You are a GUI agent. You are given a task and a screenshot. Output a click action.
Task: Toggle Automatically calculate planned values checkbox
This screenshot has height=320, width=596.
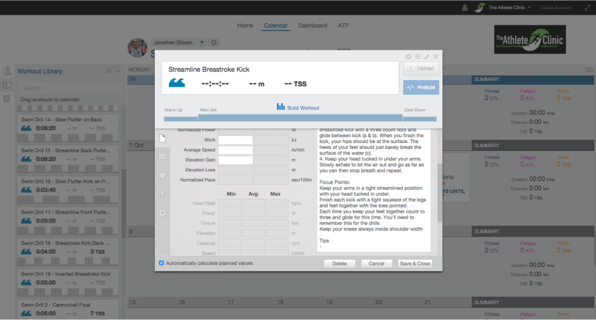(162, 263)
